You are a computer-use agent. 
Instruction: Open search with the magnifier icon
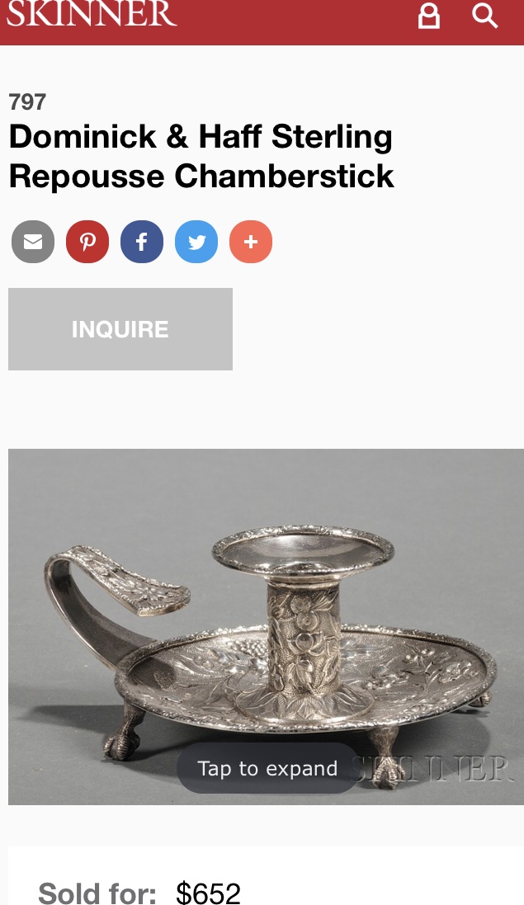[484, 16]
